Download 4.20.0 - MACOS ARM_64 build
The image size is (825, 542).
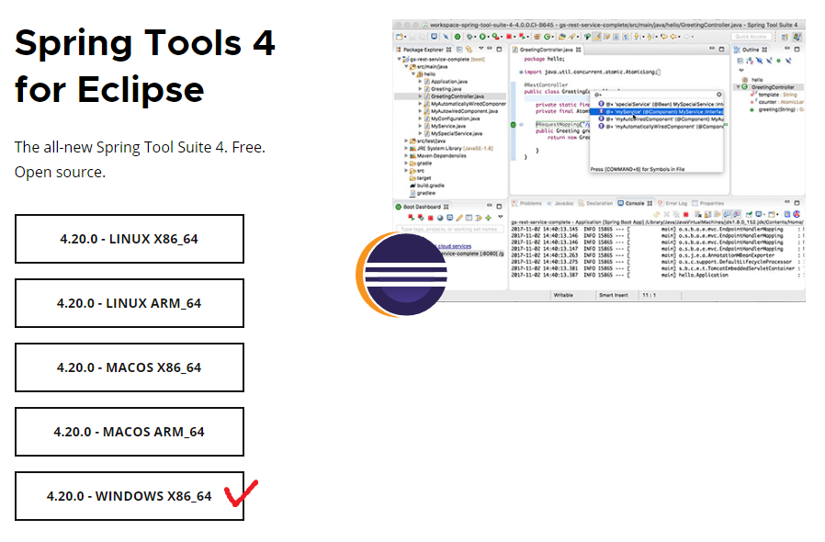click(130, 432)
